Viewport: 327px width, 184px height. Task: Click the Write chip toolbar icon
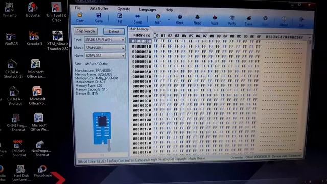215,20
